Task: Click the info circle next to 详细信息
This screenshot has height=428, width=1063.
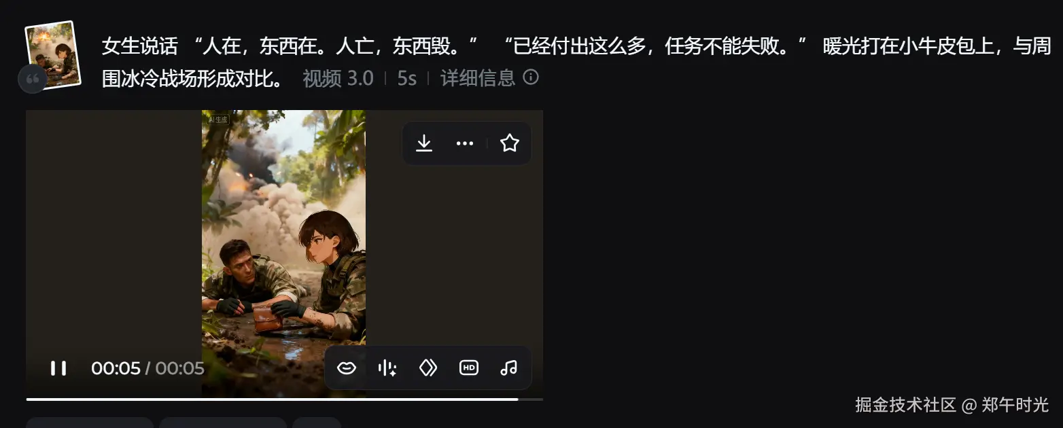Action: (x=531, y=77)
